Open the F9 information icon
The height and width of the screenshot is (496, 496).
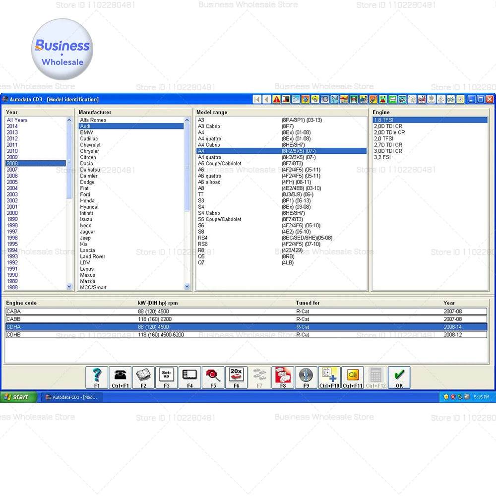pos(306,377)
